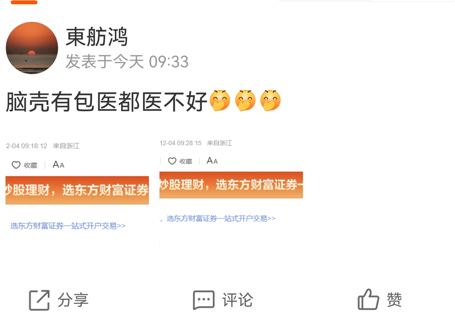The image size is (455, 325).
Task: Tap heart 收藏 icon in left screenshot
Action: pyautogui.click(x=16, y=165)
